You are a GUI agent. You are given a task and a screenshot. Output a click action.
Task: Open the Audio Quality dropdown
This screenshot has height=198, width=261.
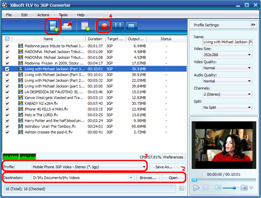(228, 81)
